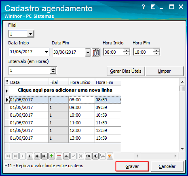Screen dimensions: 188x176
Task: Click the grid scroll up arrow
Action: point(182,82)
